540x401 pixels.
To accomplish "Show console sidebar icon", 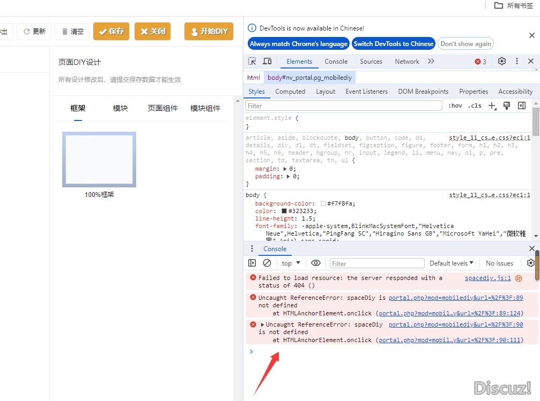I will coord(252,263).
